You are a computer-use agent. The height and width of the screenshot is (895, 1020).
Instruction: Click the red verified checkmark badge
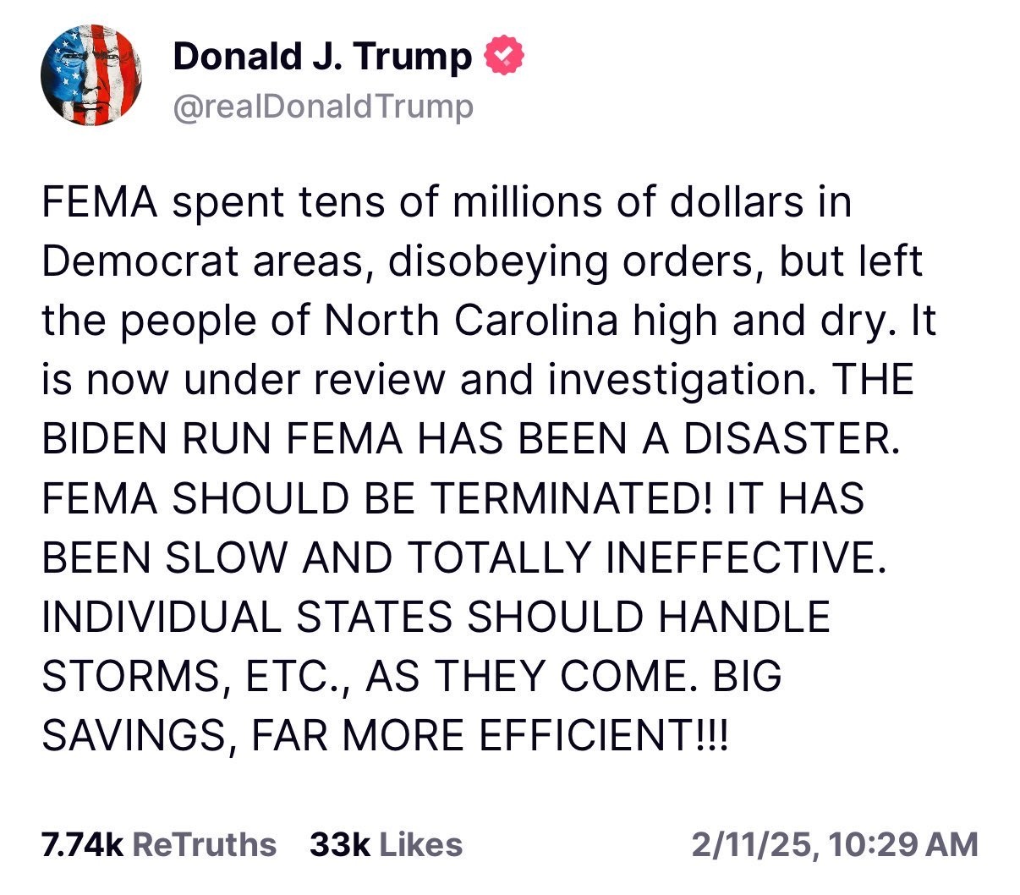click(x=505, y=56)
